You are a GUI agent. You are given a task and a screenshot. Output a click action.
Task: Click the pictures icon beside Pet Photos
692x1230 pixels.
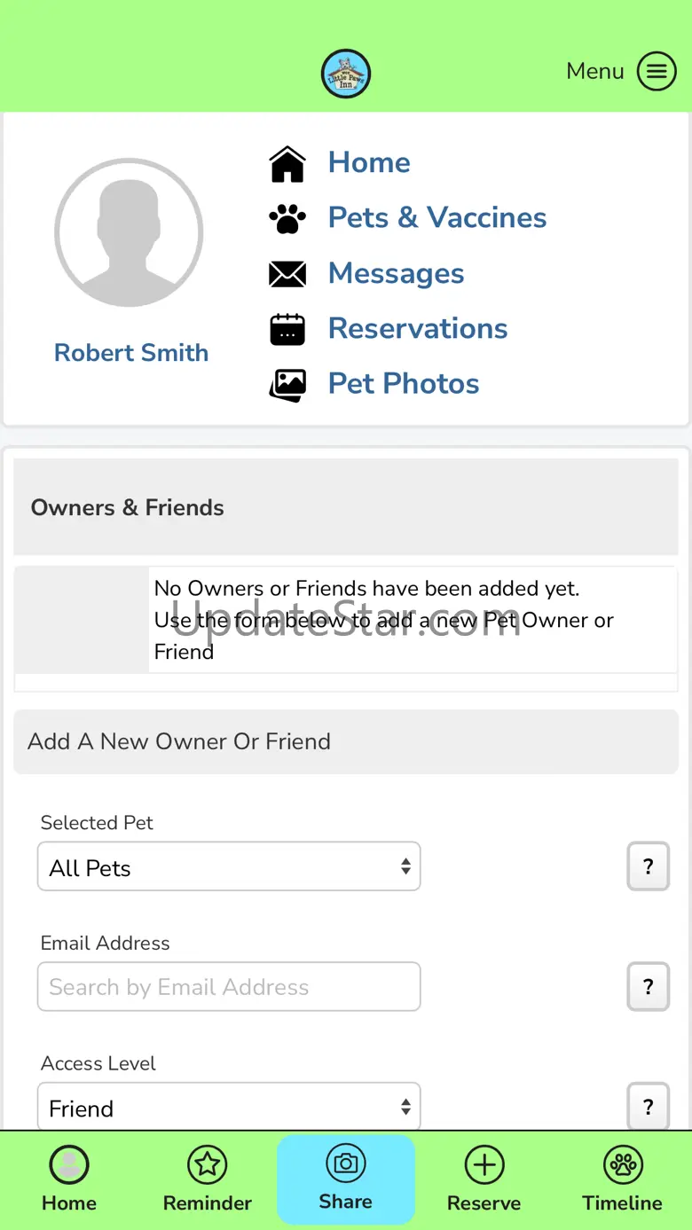click(287, 385)
